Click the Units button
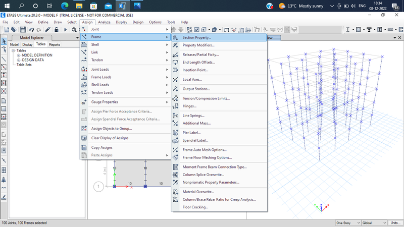This screenshot has width=404, height=227. (x=395, y=223)
